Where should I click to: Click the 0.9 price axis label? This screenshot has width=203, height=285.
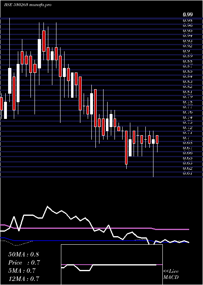coord(186,51)
